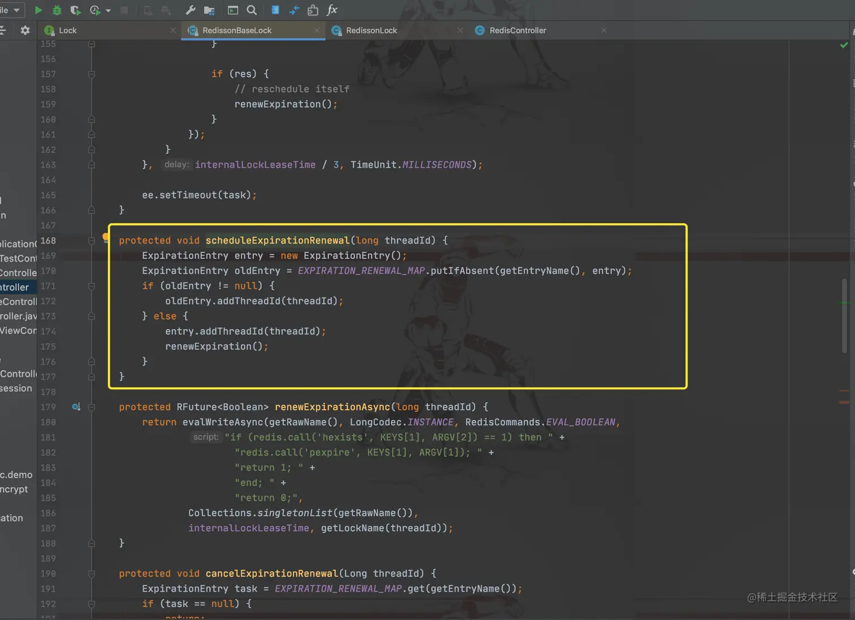This screenshot has width=855, height=620.
Task: Click the stop process square icon
Action: (x=124, y=10)
